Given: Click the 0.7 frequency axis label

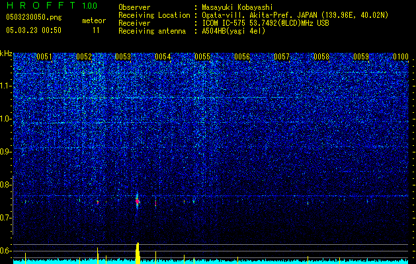Looking at the screenshot, I should (5, 218).
